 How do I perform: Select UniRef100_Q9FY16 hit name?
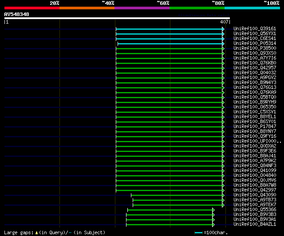click(255, 136)
